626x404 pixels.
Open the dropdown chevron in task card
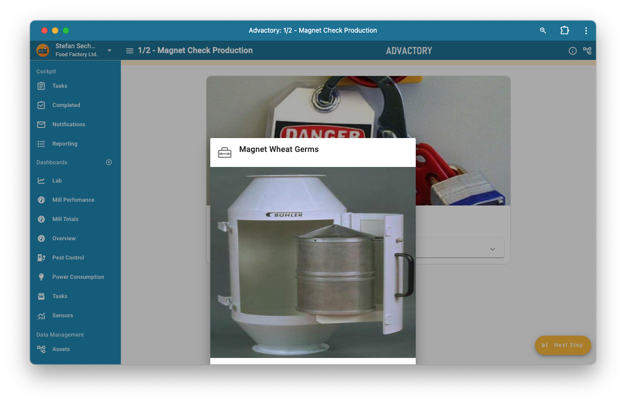click(x=492, y=249)
